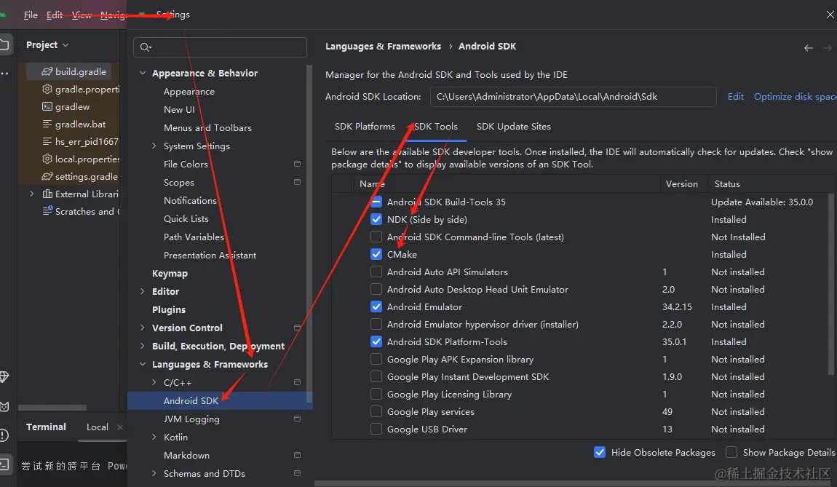Click the gradle.properties gear icon
837x487 pixels.
coord(47,89)
